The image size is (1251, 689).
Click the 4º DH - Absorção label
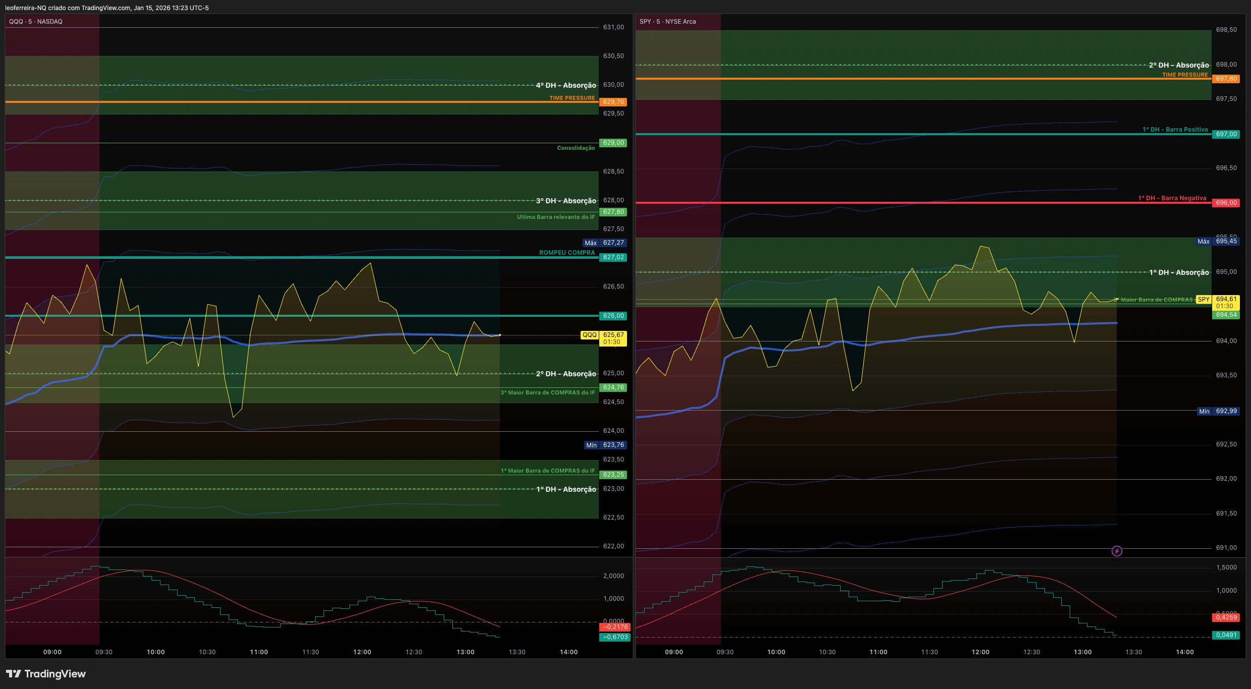(566, 85)
